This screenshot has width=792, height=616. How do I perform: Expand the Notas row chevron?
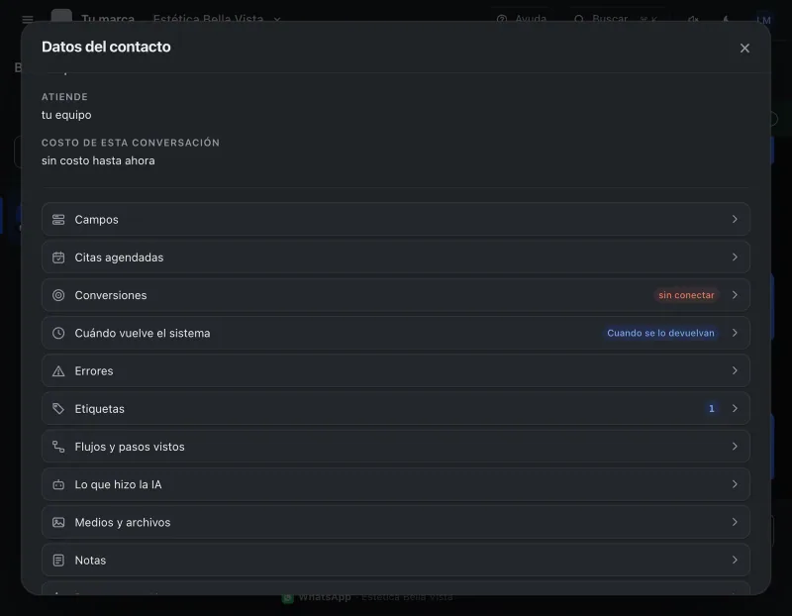coord(735,560)
